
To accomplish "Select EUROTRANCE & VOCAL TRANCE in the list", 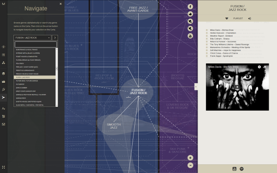I will coord(34,50).
